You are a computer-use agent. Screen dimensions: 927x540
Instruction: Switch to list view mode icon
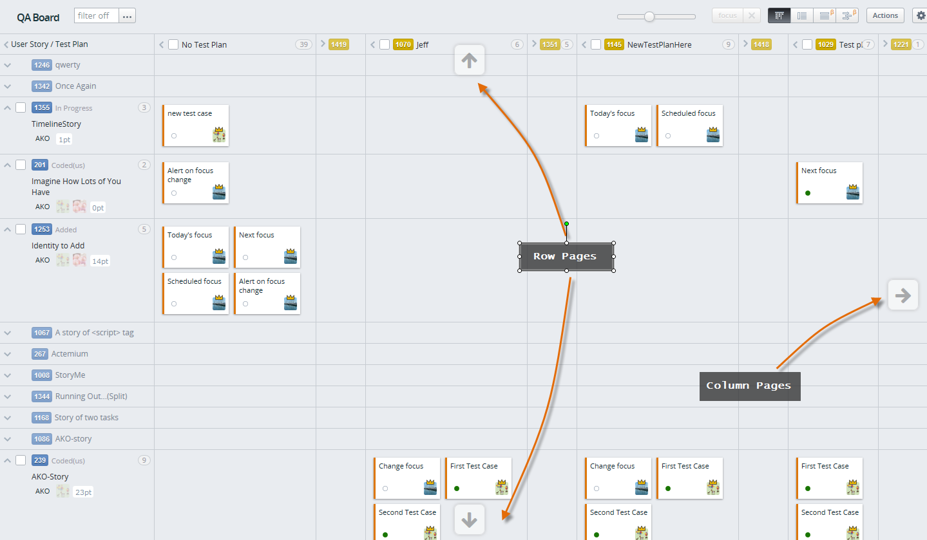click(x=801, y=15)
